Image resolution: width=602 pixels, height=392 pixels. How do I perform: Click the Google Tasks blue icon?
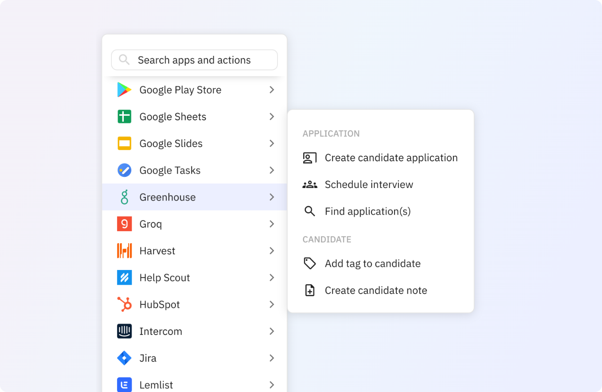tap(124, 170)
